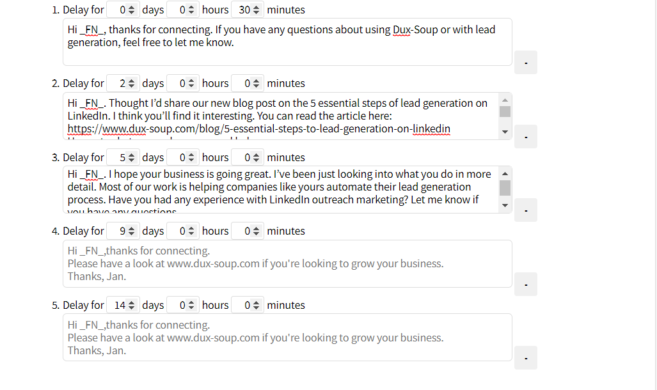The width and height of the screenshot is (657, 390).
Task: Remove message 4 with its minus button
Action: point(526,285)
